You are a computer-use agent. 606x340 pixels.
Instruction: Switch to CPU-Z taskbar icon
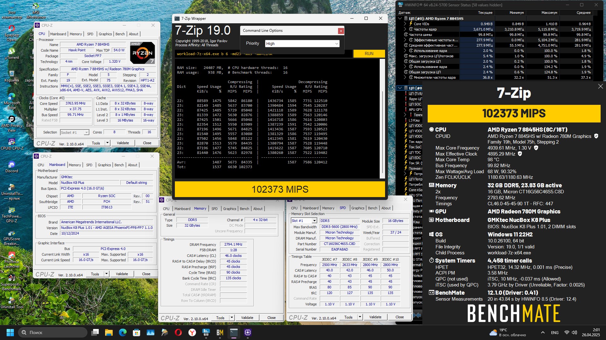(248, 332)
